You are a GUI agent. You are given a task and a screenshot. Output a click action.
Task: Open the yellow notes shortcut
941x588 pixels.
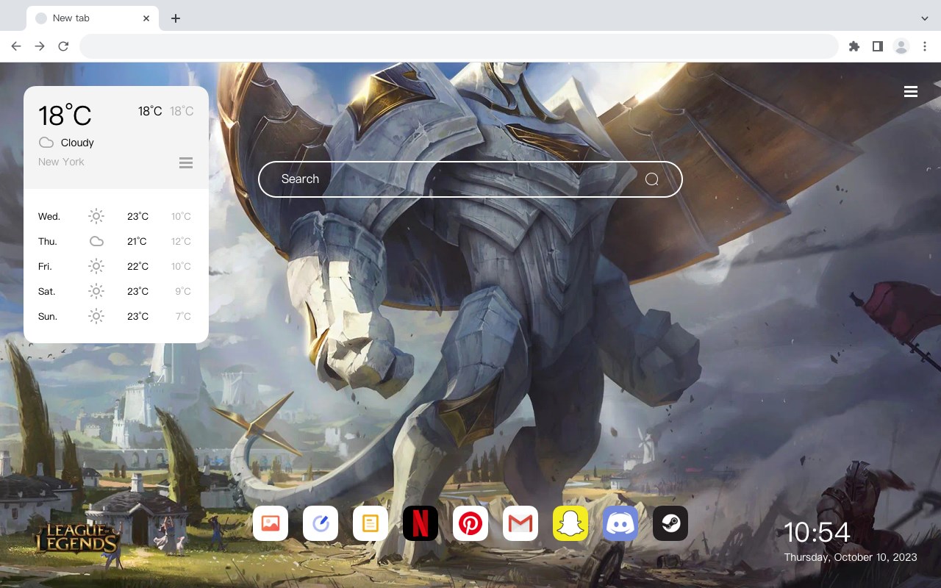pyautogui.click(x=371, y=523)
